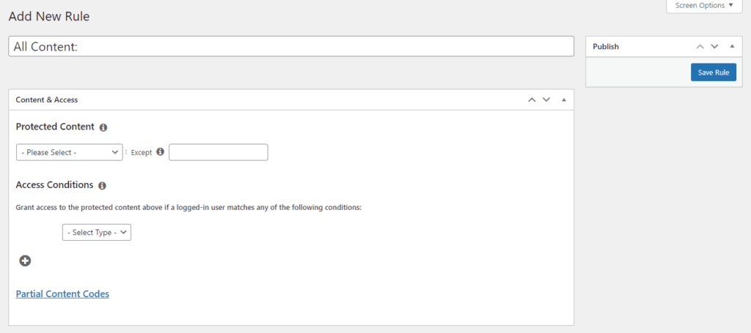Viewport: 751px width, 333px height.
Task: Move Content & Access panel up
Action: [532, 100]
